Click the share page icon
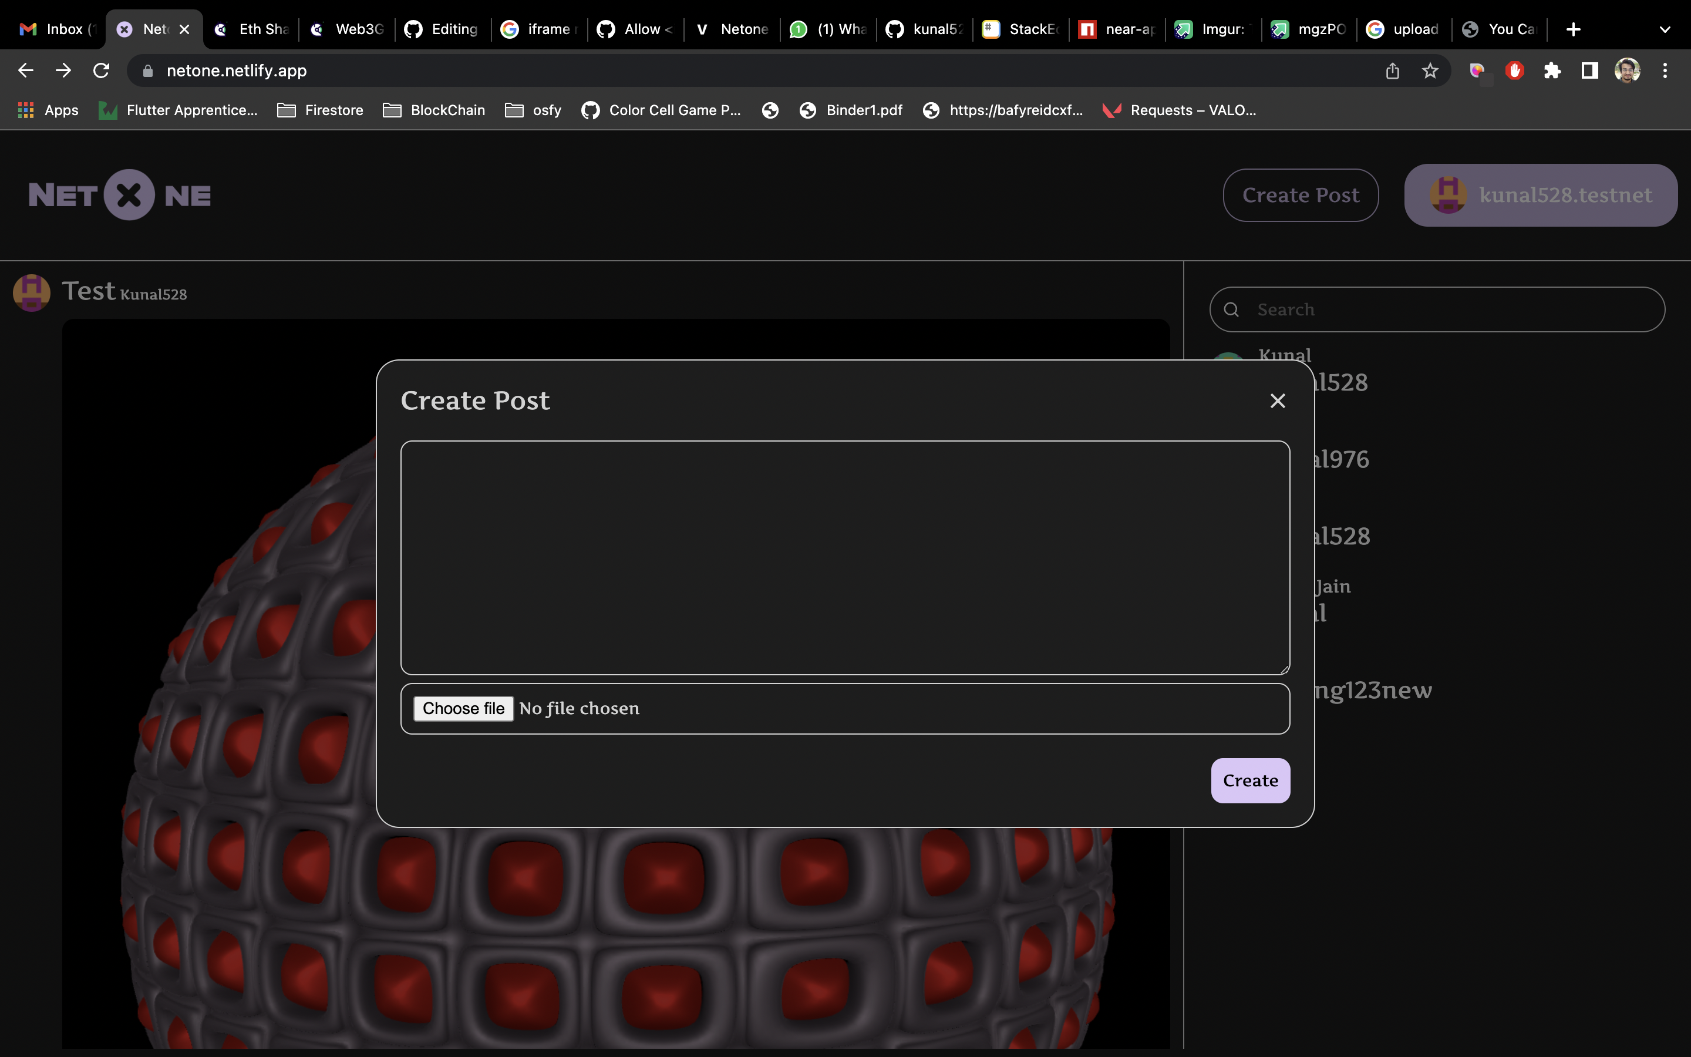The image size is (1691, 1057). pyautogui.click(x=1392, y=70)
